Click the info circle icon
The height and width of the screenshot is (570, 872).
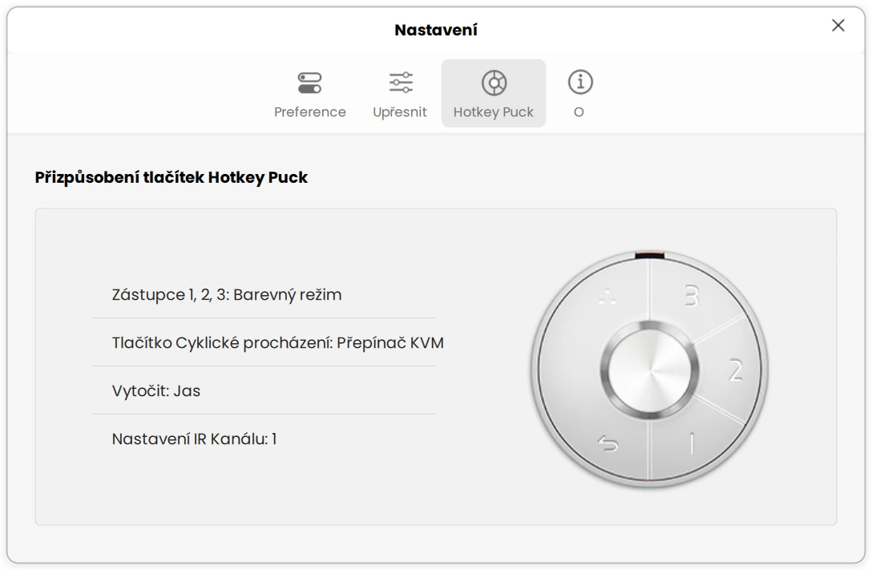[579, 82]
